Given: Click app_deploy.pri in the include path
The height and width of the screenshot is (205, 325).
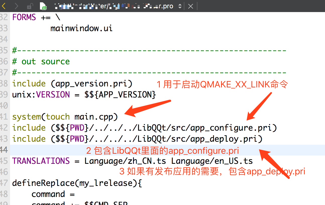Looking at the screenshot, I should click(x=224, y=139).
